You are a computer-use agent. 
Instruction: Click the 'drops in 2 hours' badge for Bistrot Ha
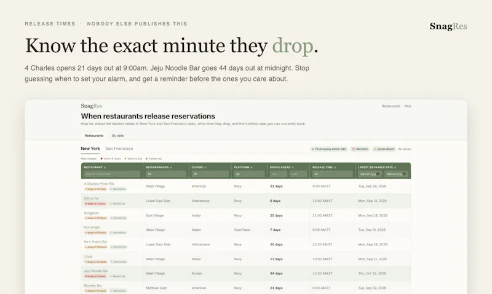tap(95, 204)
